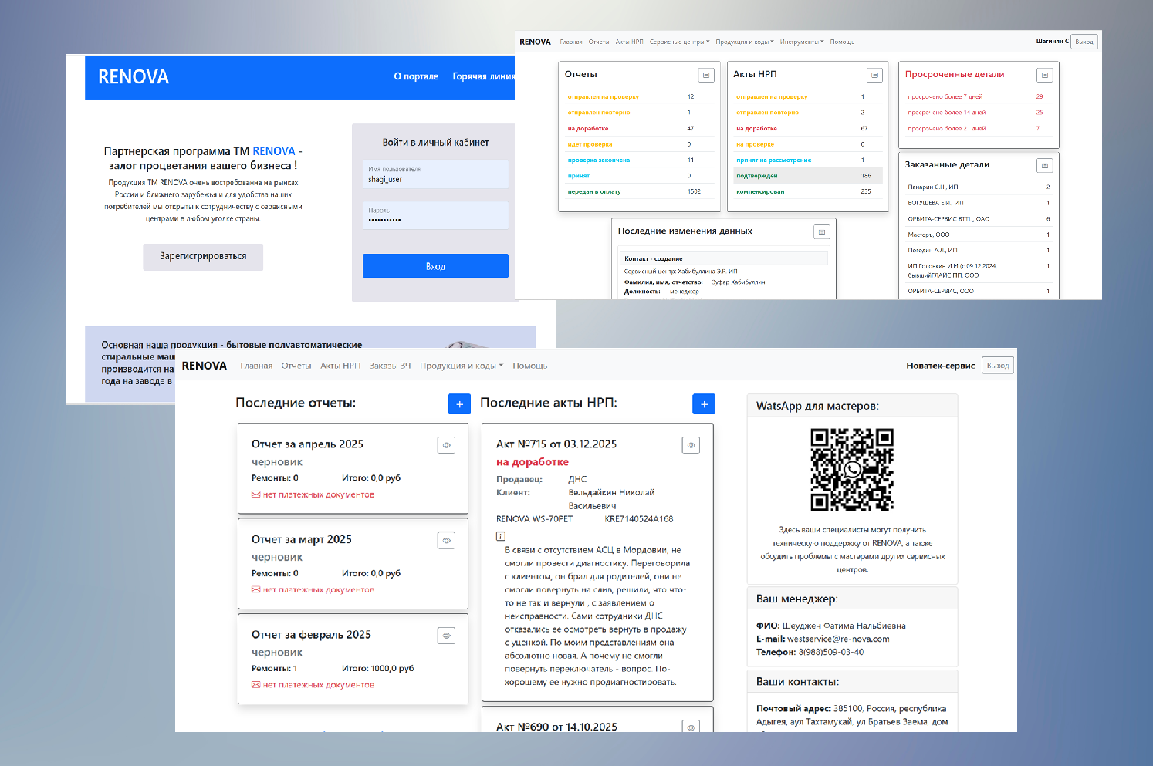Focus the Имя пользователя input field
This screenshot has height=766, width=1153.
435,174
